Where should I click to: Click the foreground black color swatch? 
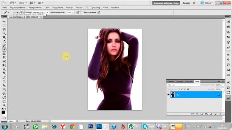click(3, 112)
